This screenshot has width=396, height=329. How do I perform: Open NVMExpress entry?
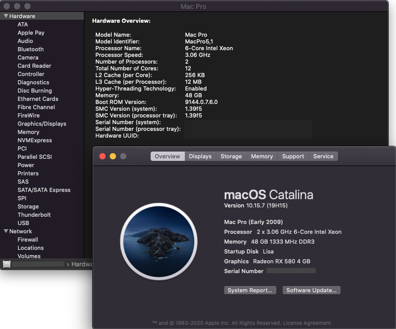tap(35, 140)
